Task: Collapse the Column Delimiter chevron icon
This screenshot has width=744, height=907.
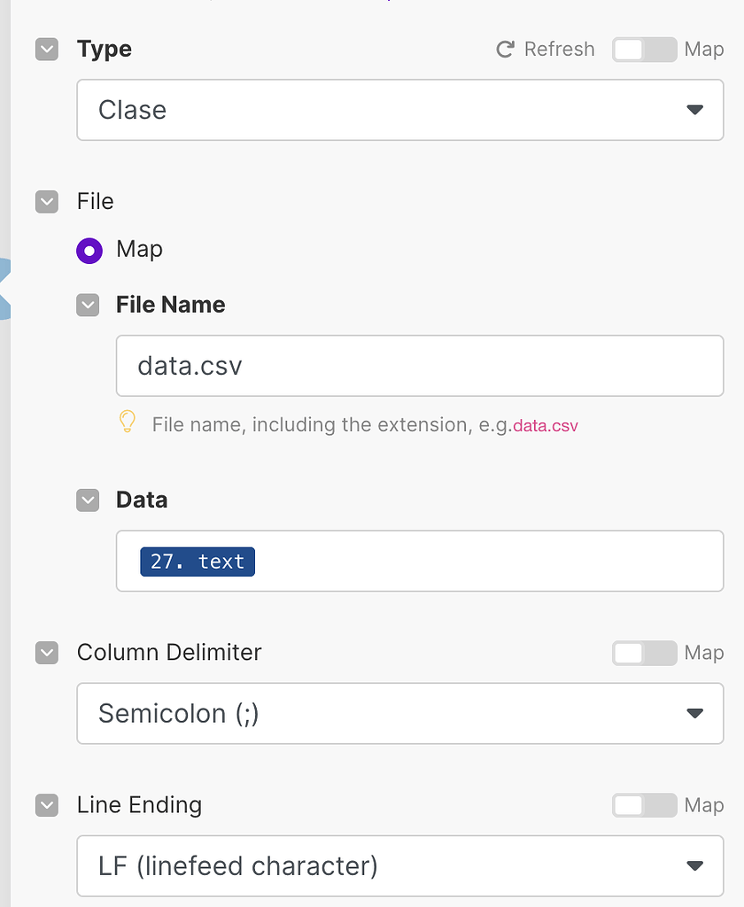Action: click(47, 653)
